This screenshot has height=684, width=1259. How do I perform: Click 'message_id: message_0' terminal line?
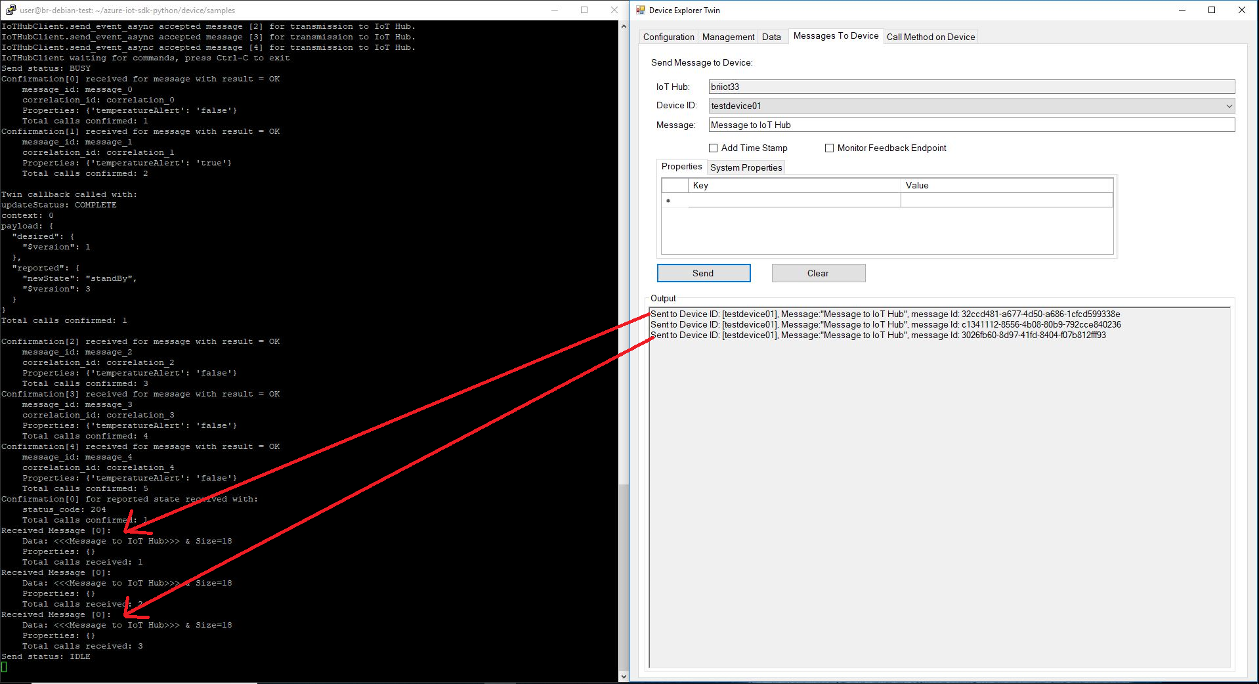[x=77, y=89]
